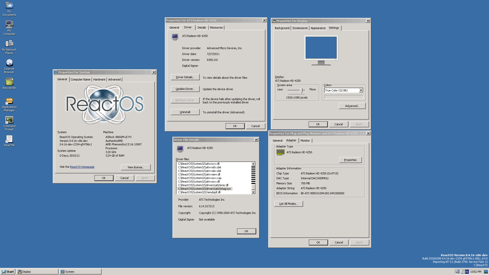Click the ReactOS Homepage link
Screen dimensions: 489x275
[82, 167]
